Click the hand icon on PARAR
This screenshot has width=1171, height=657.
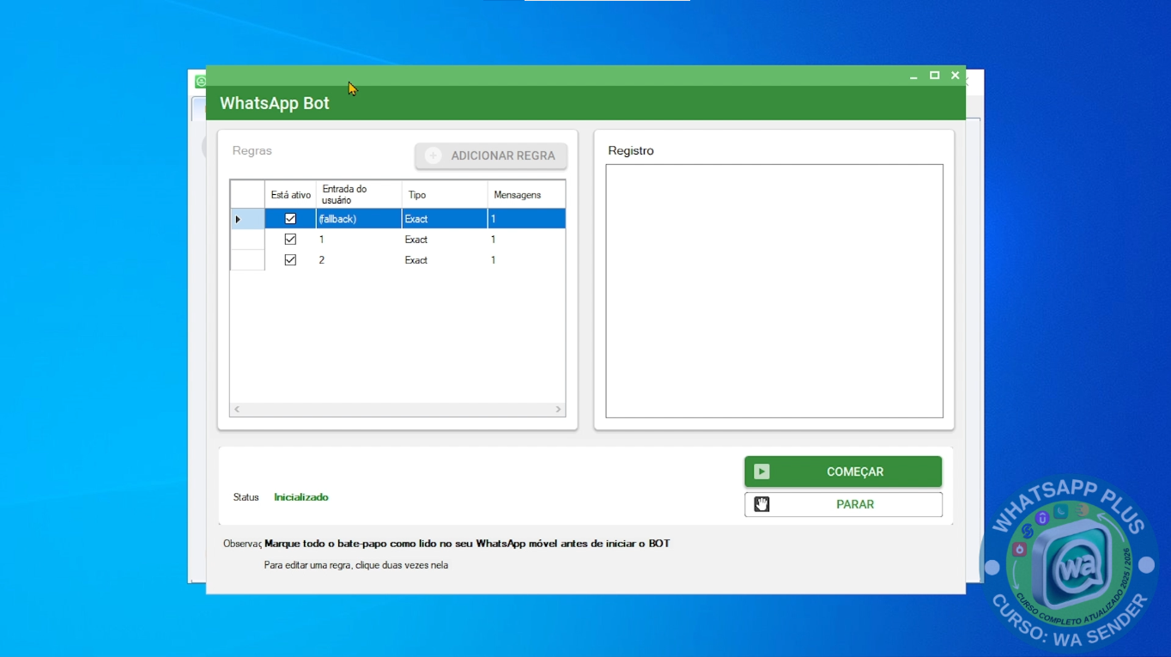(761, 504)
